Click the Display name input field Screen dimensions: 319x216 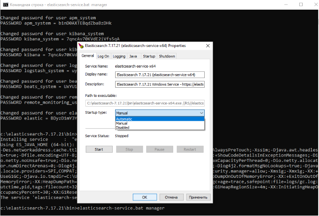click(x=160, y=75)
